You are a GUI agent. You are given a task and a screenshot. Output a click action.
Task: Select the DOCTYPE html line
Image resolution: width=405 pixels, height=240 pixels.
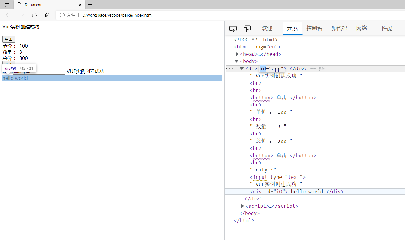pyautogui.click(x=256, y=40)
